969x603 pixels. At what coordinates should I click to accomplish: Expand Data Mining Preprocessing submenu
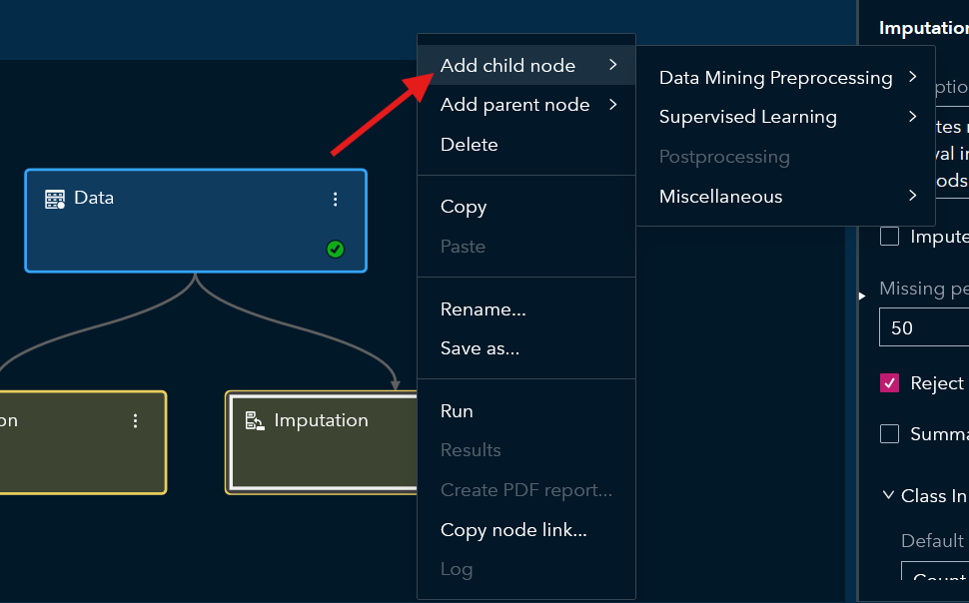click(x=785, y=78)
